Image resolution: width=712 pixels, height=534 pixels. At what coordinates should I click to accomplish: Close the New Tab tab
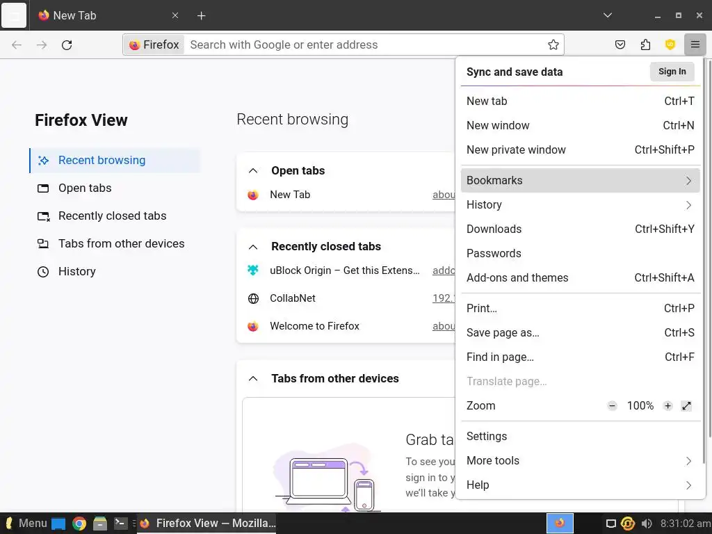(x=175, y=15)
